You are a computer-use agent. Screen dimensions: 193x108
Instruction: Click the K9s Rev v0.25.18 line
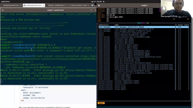(106, 15)
